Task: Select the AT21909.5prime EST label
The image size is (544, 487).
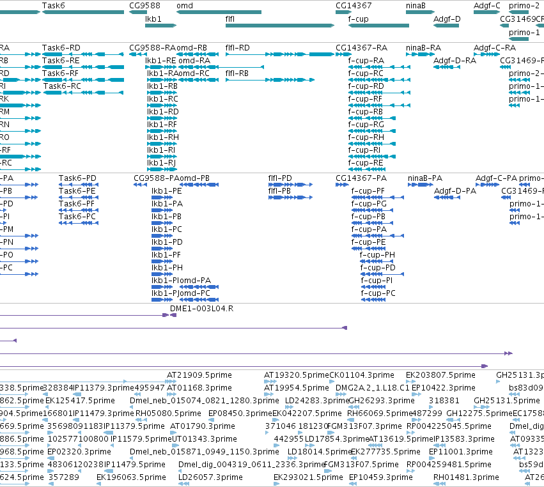Action: (199, 375)
